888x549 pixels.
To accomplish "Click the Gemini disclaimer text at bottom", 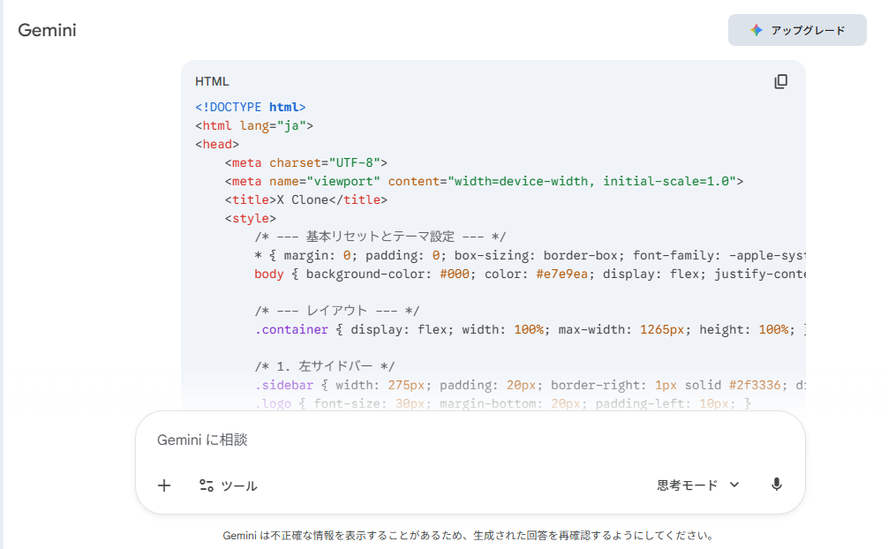I will point(468,535).
